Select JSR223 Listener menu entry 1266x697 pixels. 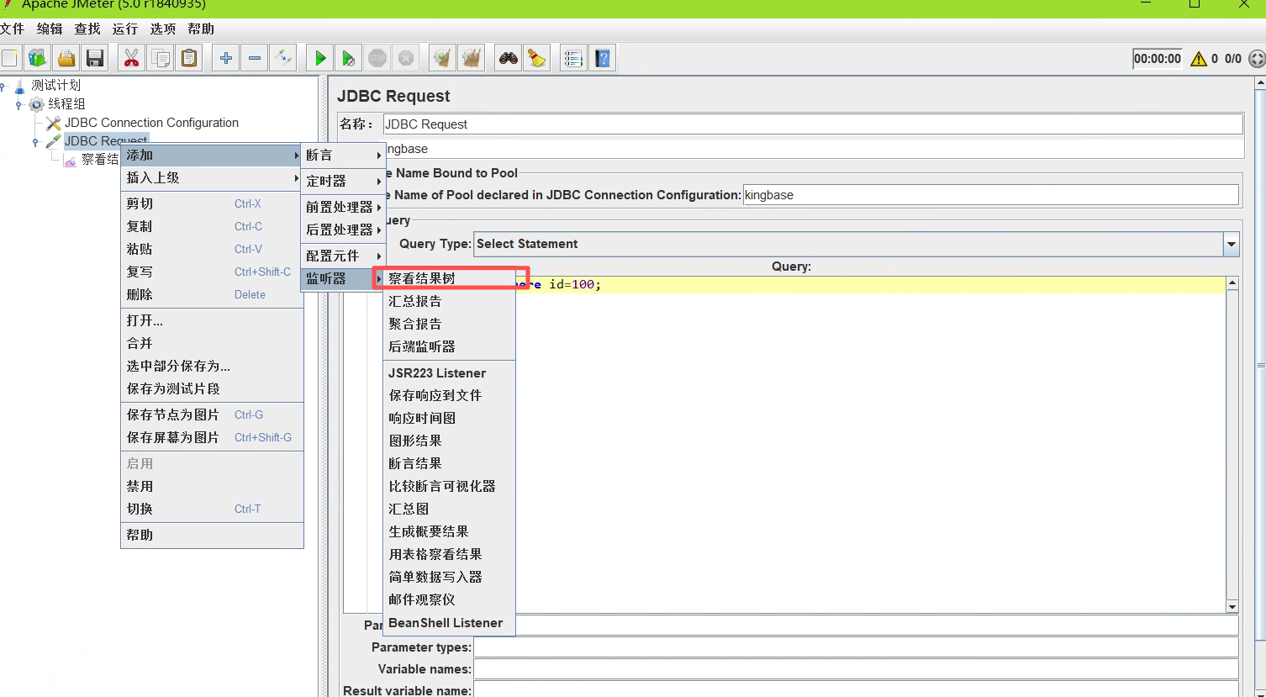point(449,372)
